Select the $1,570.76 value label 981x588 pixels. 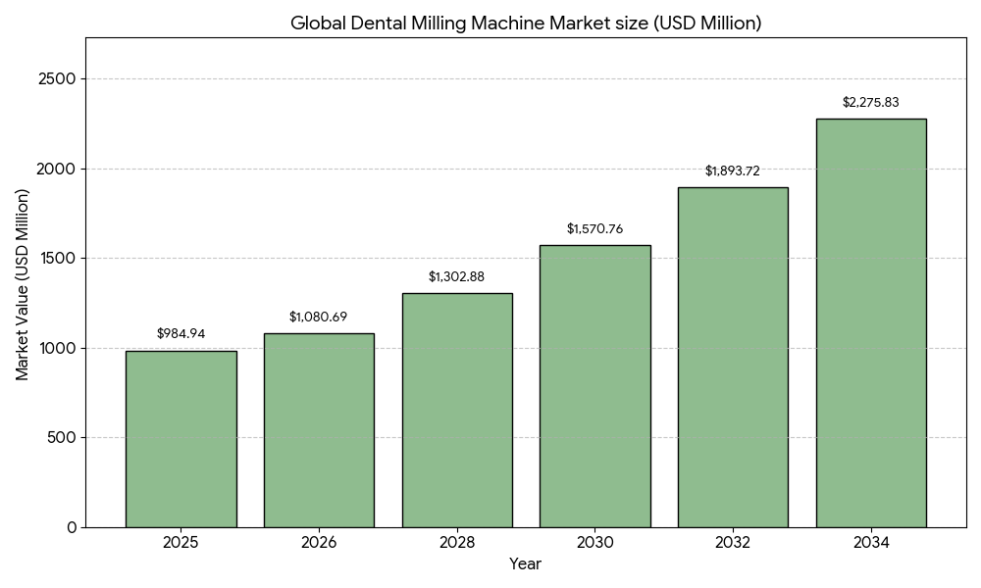coord(594,229)
